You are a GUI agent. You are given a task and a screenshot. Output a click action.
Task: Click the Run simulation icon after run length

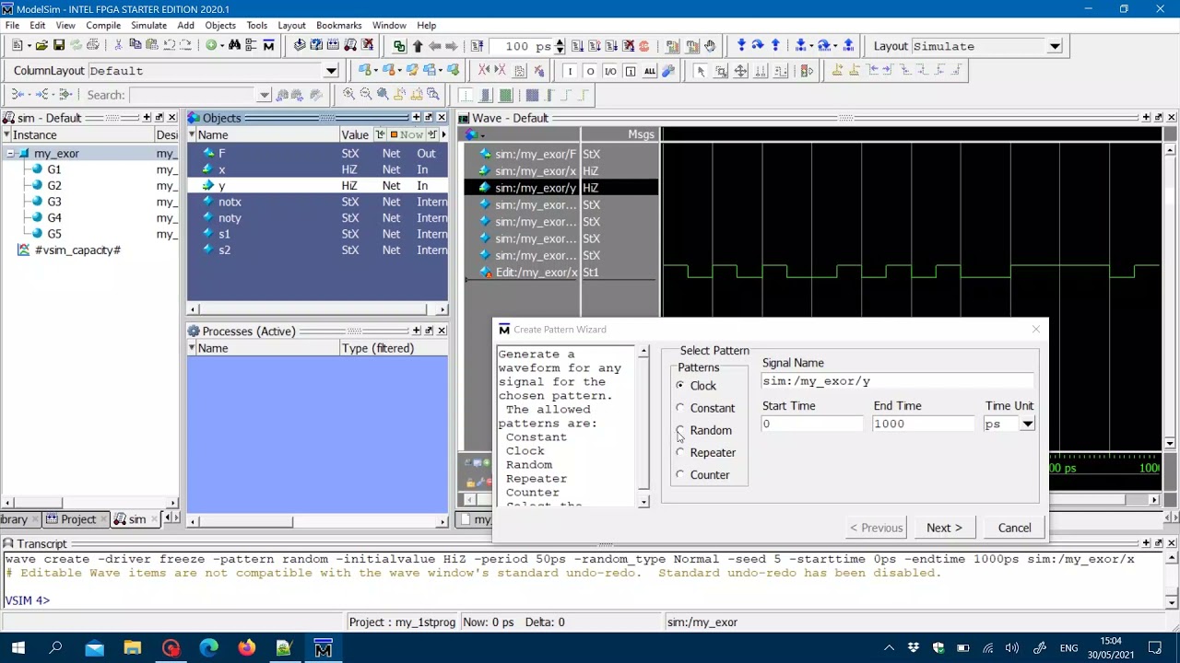tap(576, 46)
